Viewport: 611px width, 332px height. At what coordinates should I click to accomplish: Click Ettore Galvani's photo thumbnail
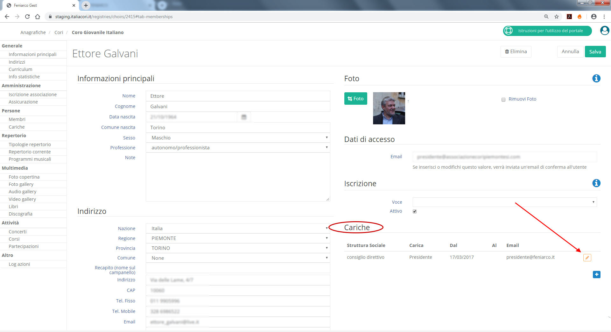pos(389,108)
